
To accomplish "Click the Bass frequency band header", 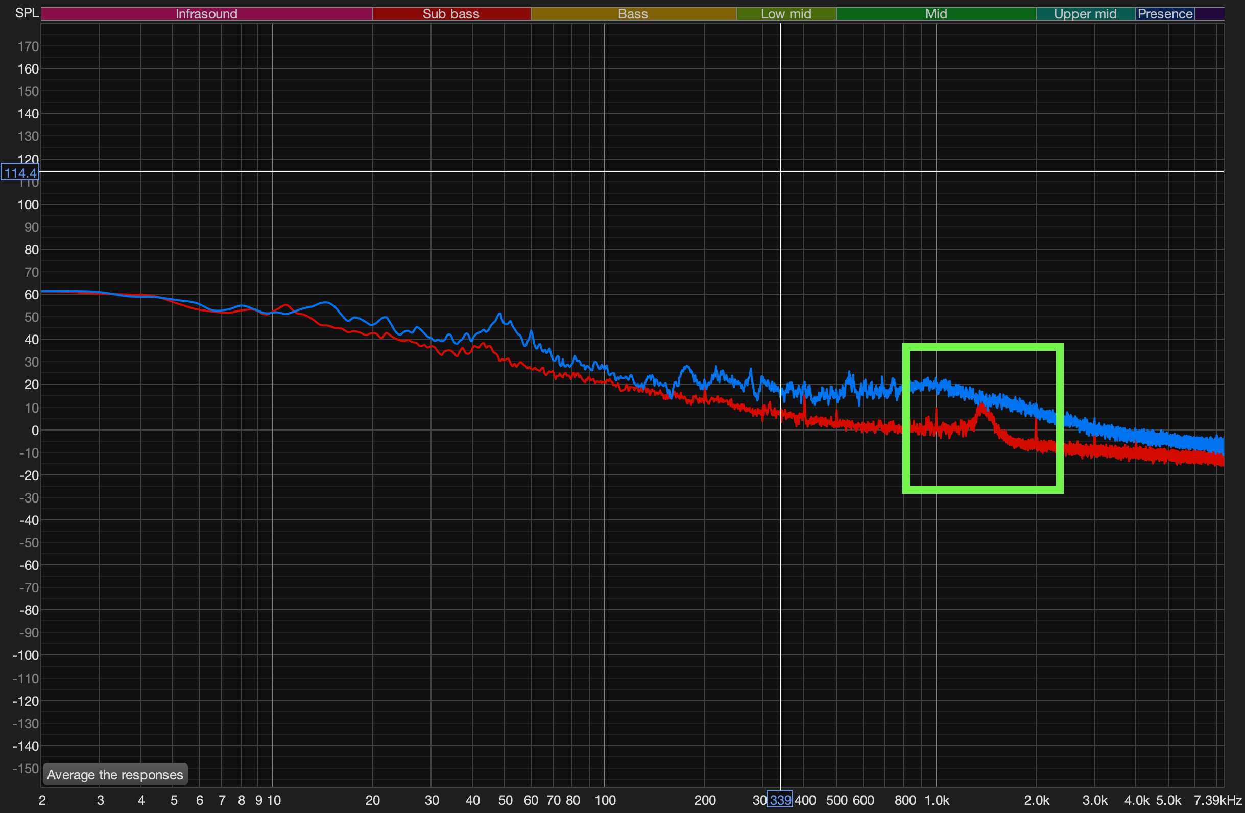I will click(632, 14).
